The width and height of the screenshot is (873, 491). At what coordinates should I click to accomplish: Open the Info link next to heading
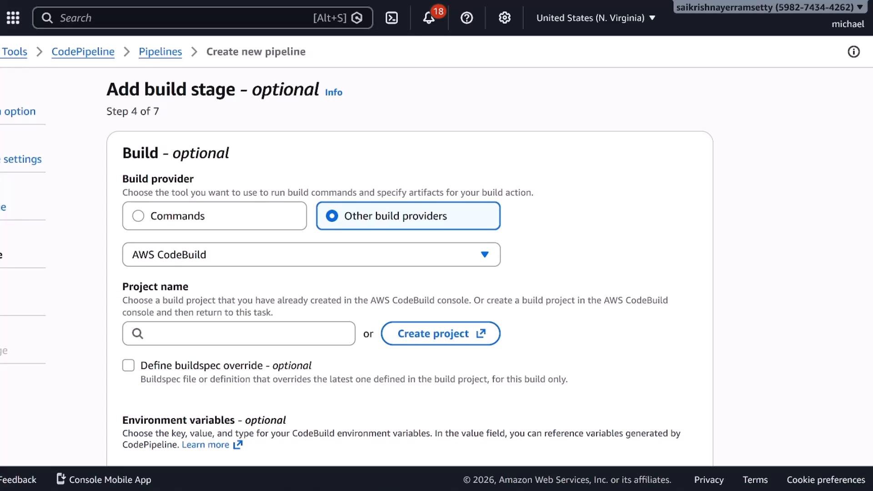[x=333, y=92]
